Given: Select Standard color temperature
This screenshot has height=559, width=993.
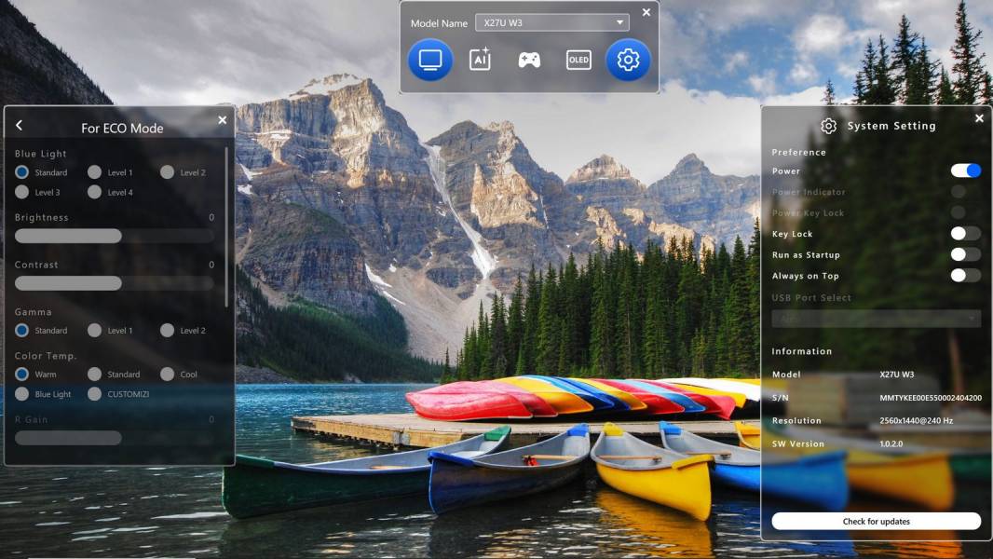Looking at the screenshot, I should [94, 375].
